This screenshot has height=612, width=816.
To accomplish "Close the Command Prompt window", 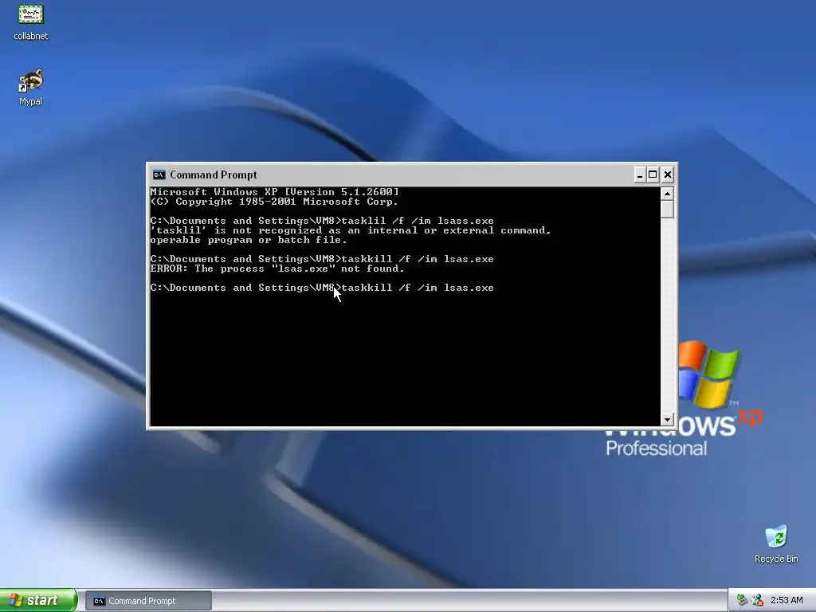I will pyautogui.click(x=668, y=175).
